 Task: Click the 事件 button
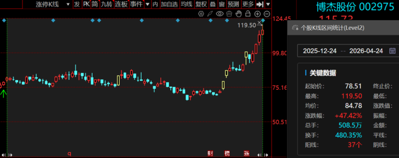pyautogui.click(x=136, y=4)
